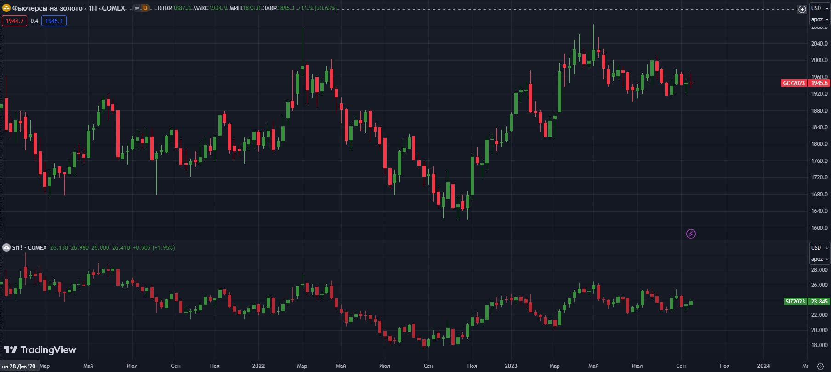Click the 'МАКС' high value 1904.9
Screen dimensions: 831x372
218,8
